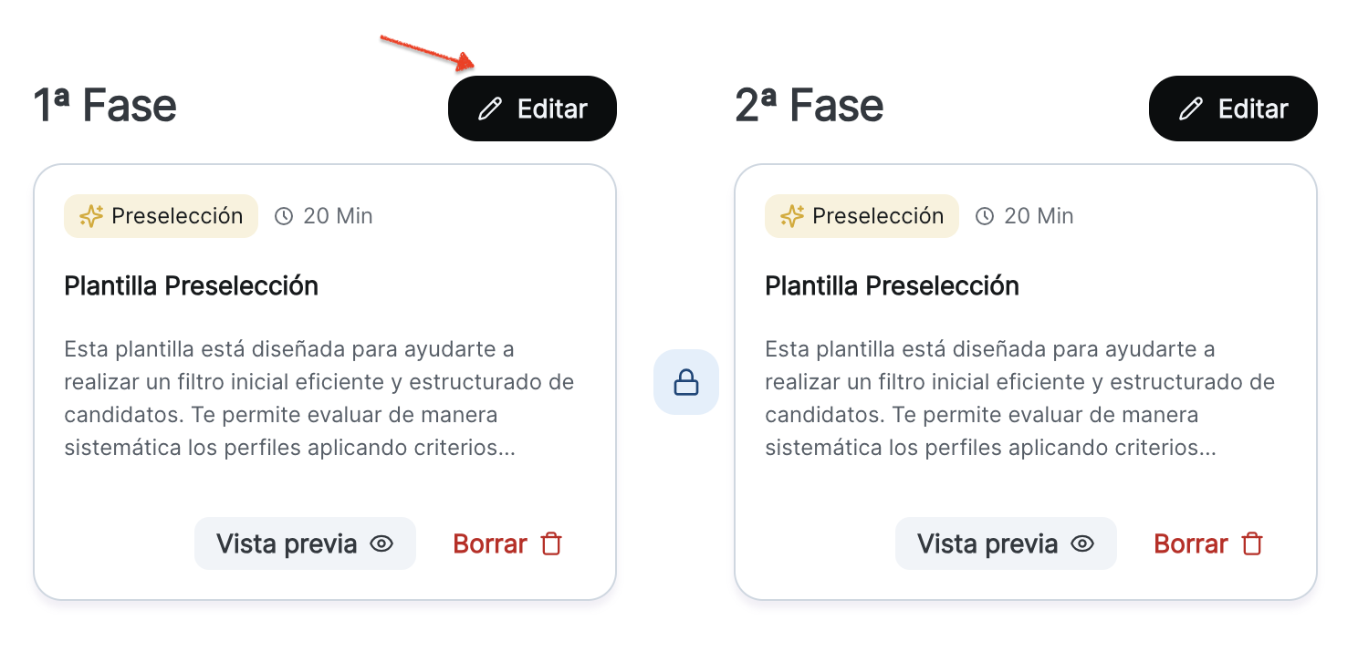This screenshot has width=1358, height=662.
Task: Click the sparkle icon in 1ª Fase Preselección badge
Action: 91,216
